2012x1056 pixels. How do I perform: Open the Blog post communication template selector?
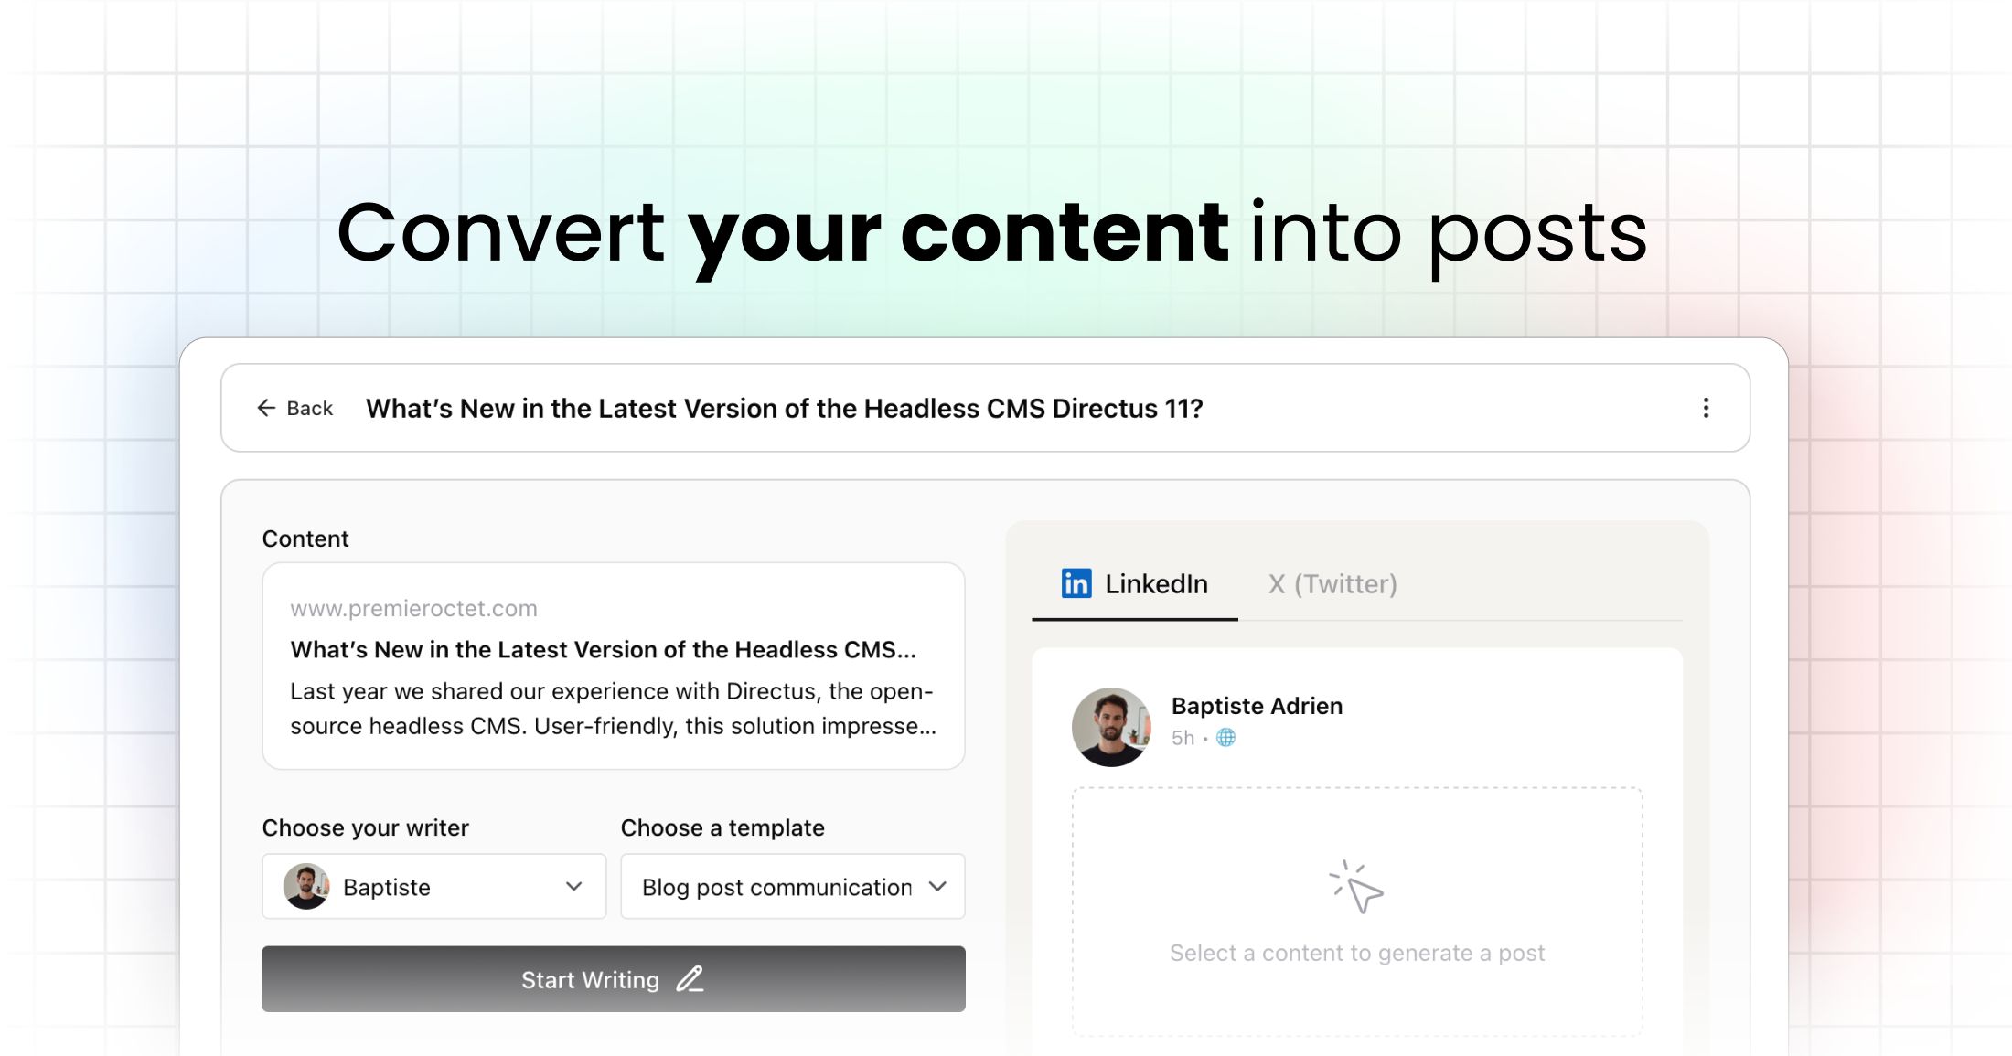(x=777, y=887)
